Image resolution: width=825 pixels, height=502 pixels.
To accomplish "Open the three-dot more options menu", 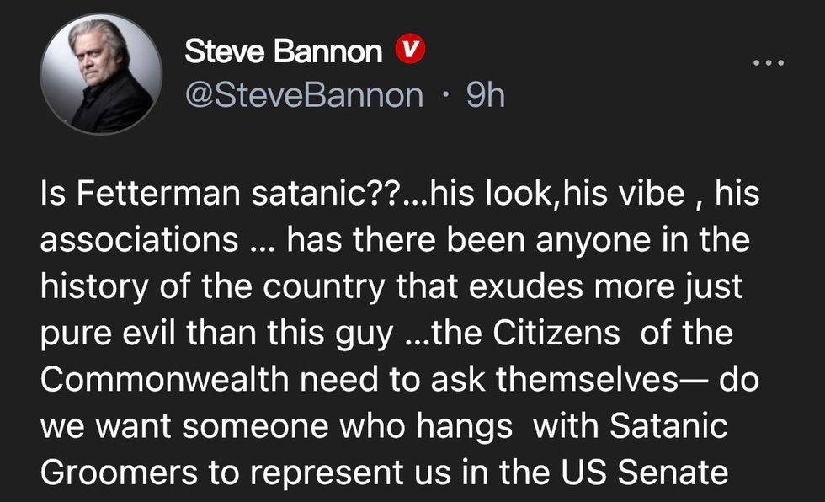I will tap(768, 62).
